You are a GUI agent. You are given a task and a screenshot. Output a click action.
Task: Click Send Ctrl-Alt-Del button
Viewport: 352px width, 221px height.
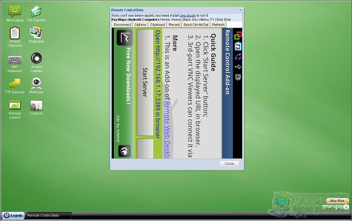[x=196, y=25]
